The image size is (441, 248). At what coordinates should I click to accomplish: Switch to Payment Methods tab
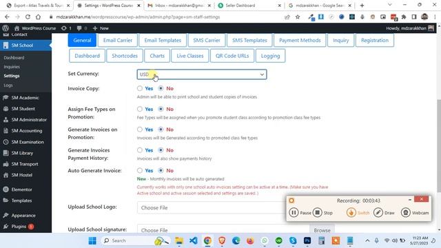(x=300, y=40)
